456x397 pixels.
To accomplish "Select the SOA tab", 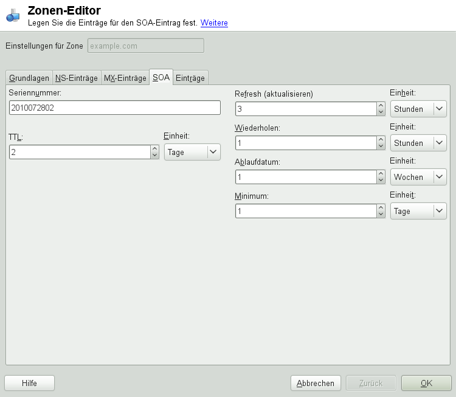I will coord(161,77).
